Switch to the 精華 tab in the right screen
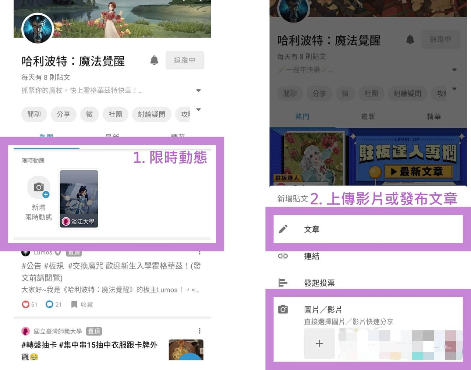This screenshot has width=471, height=370. [x=434, y=117]
